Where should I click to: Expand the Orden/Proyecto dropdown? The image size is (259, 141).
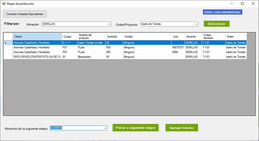point(196,24)
